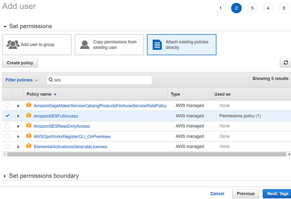Open the AmazonSageMakerServiceCatalogProductsFirehoseServiceRolePolicy link
The image size is (291, 199).
(100, 106)
